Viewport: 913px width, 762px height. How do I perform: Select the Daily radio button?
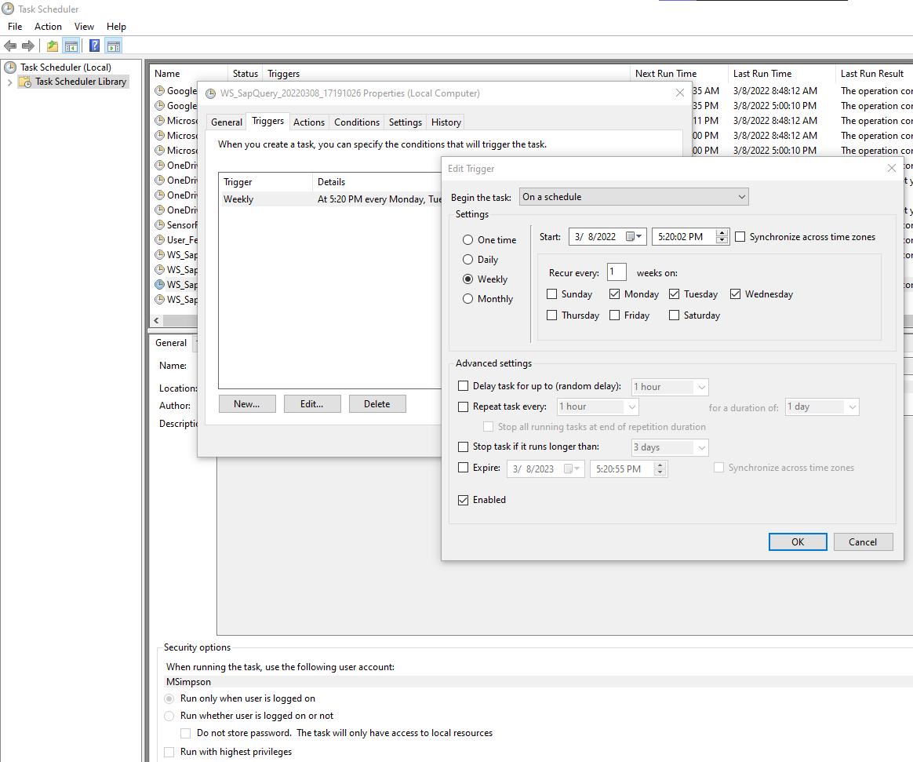pos(467,259)
